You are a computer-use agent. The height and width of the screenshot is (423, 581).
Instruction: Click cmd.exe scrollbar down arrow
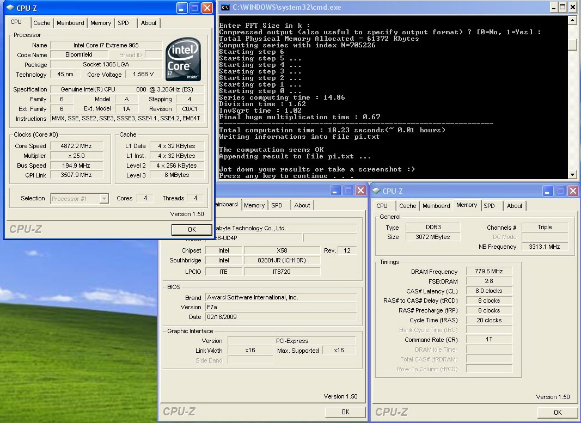tap(572, 174)
